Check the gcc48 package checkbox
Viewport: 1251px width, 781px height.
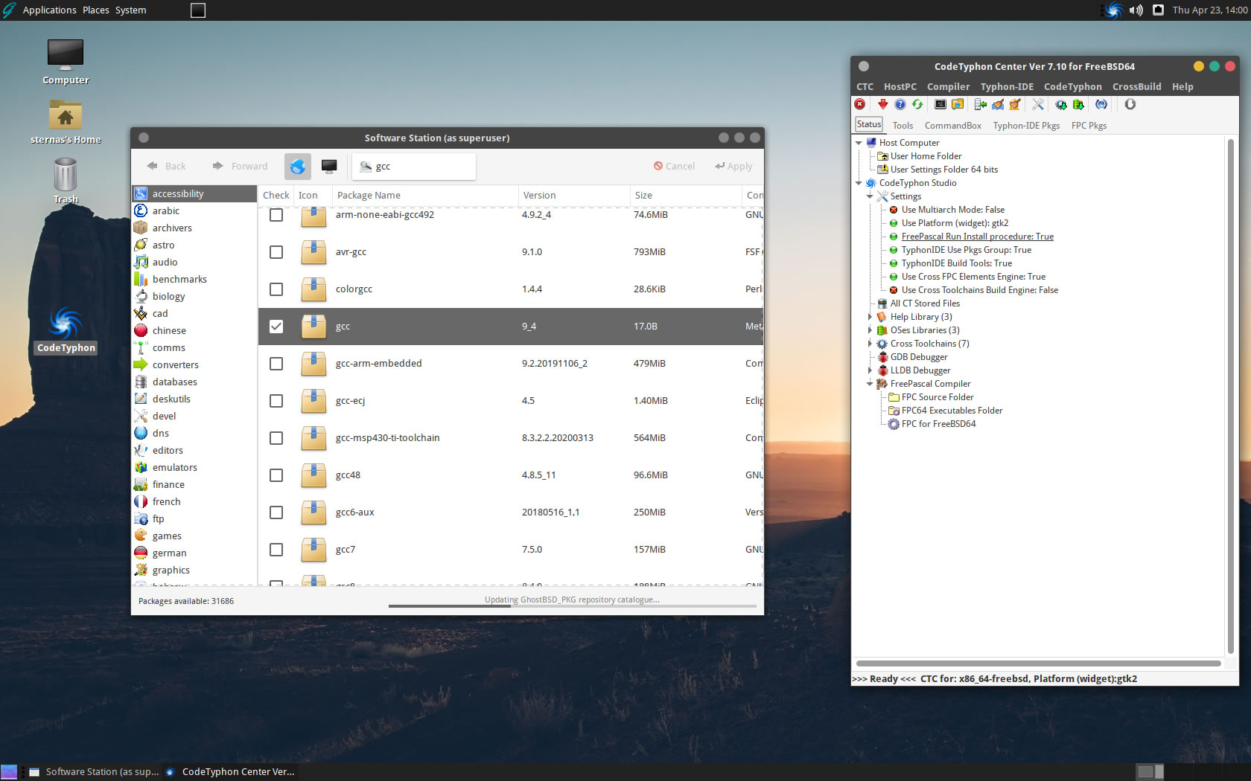[x=276, y=475]
